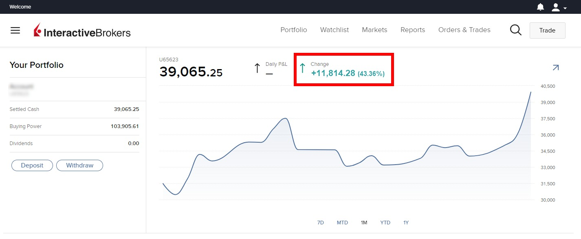
Task: Click the chart line's rightmost peak
Action: coord(530,92)
